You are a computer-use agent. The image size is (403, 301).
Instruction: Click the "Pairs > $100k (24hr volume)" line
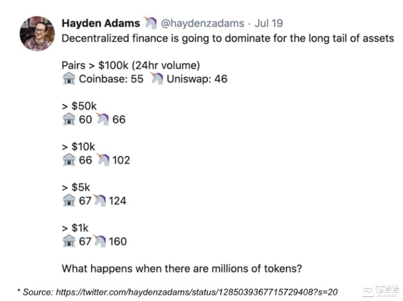[x=131, y=65]
